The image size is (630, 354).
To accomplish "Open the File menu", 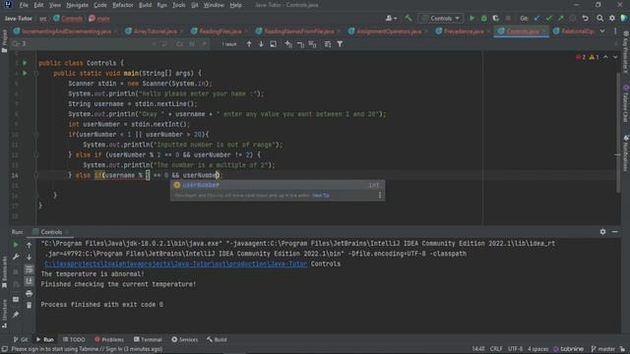I will (x=24, y=5).
